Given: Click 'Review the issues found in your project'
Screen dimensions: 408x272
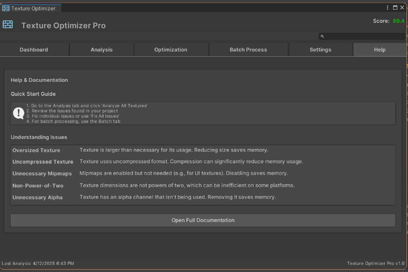Looking at the screenshot, I should 72,111.
